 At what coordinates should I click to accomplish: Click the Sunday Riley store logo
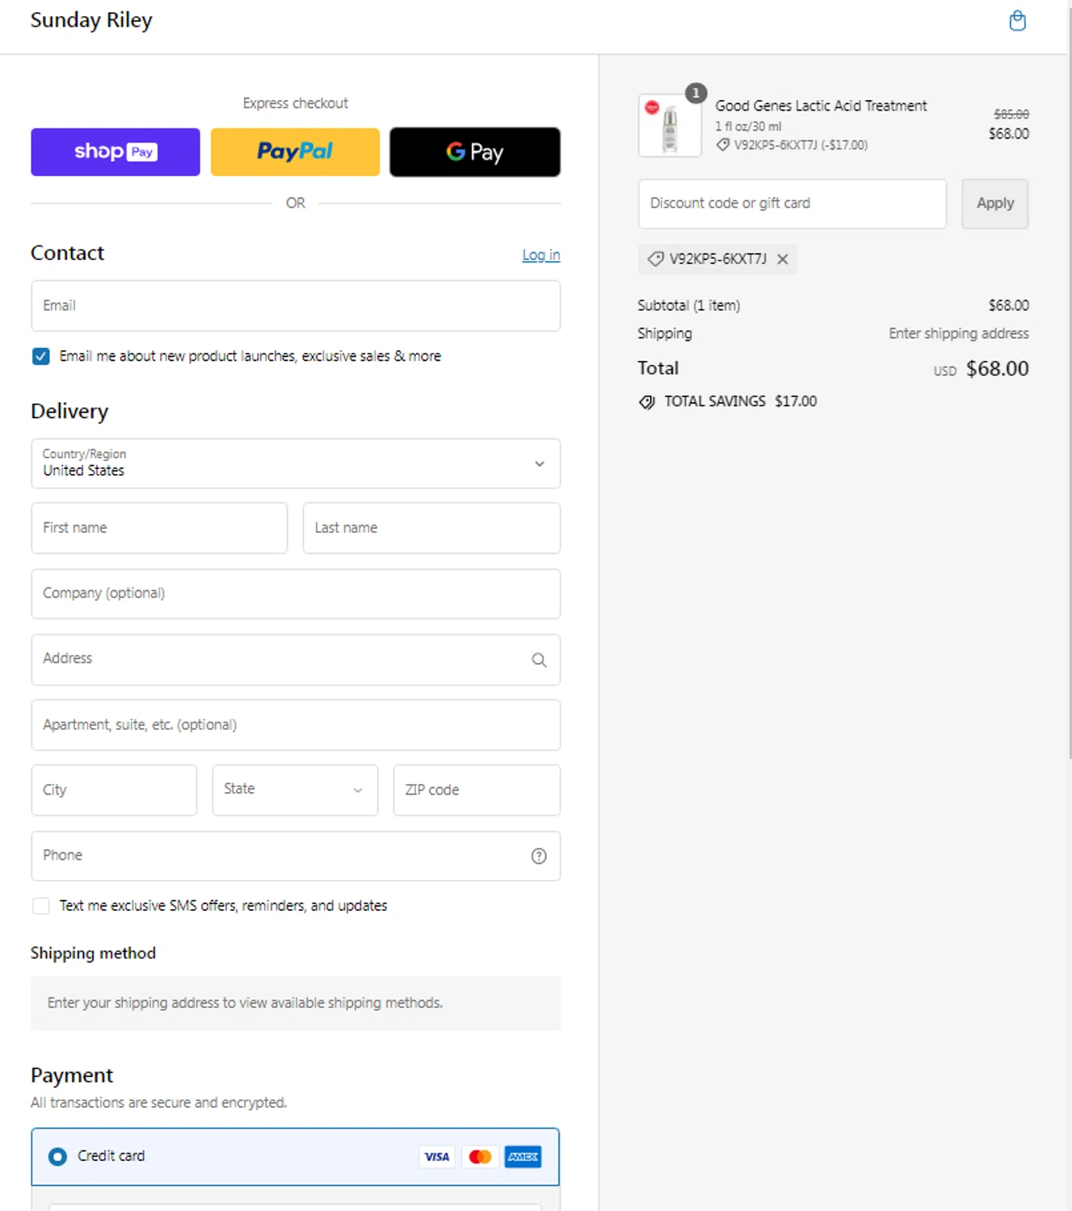click(91, 20)
